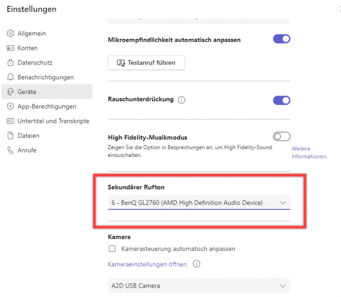341x297 pixels.
Task: Click the info icon next to Rauschunterdrückung
Action: tap(182, 100)
